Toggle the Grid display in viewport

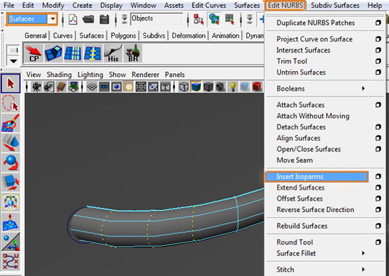point(92,87)
